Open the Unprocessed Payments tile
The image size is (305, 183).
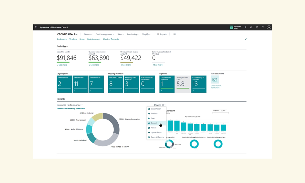[167, 84]
